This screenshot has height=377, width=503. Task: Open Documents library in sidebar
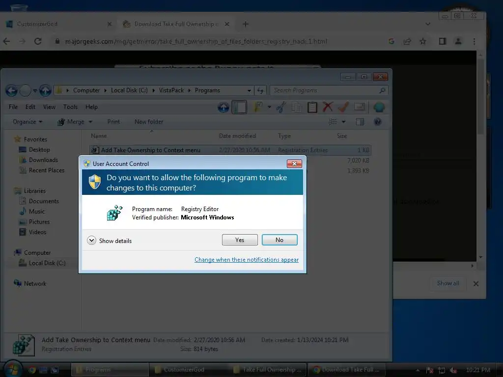point(44,201)
